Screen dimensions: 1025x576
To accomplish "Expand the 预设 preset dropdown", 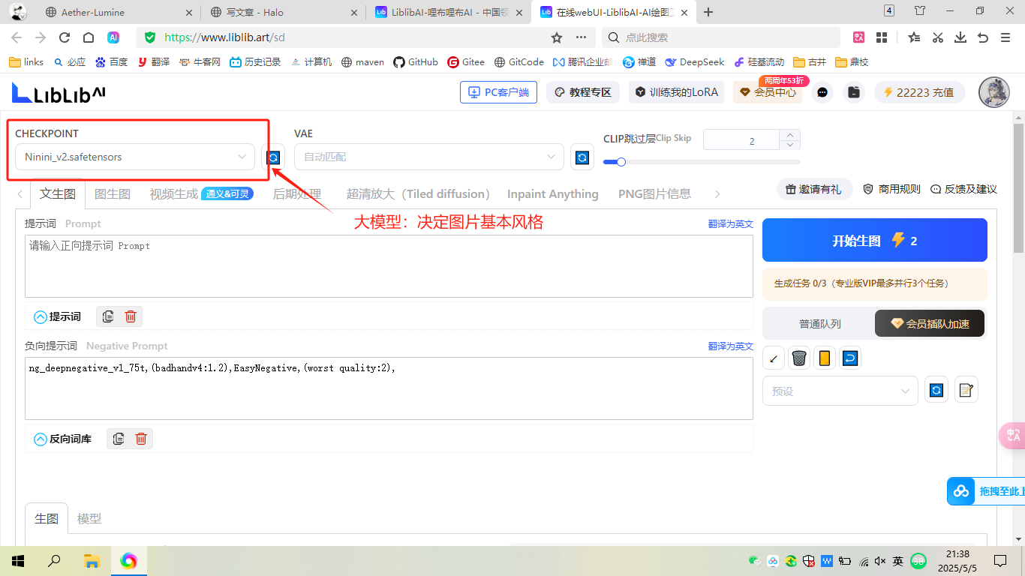I will (x=840, y=391).
